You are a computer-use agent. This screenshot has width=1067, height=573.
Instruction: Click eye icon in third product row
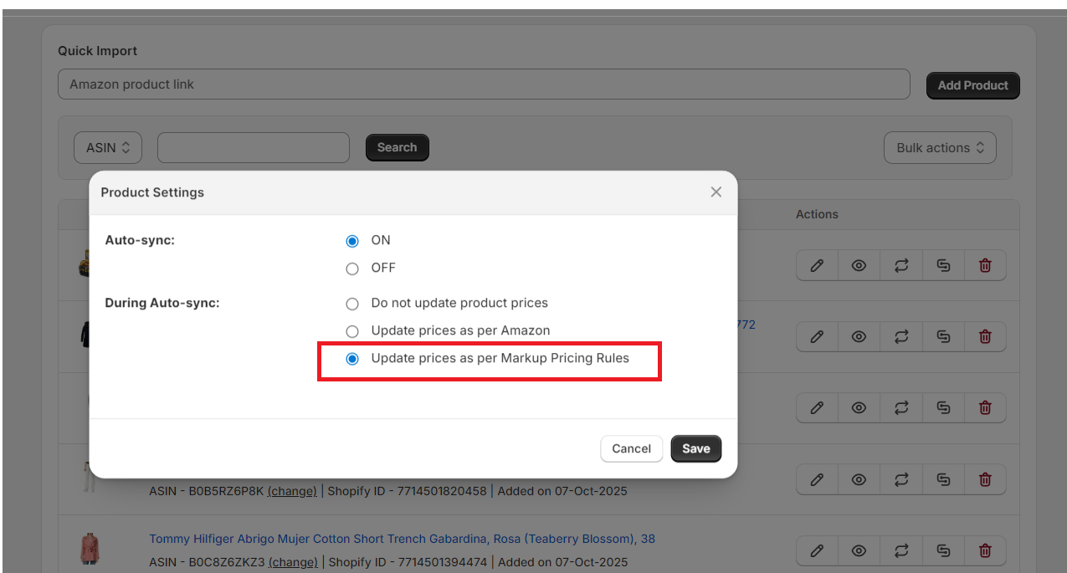pyautogui.click(x=859, y=407)
